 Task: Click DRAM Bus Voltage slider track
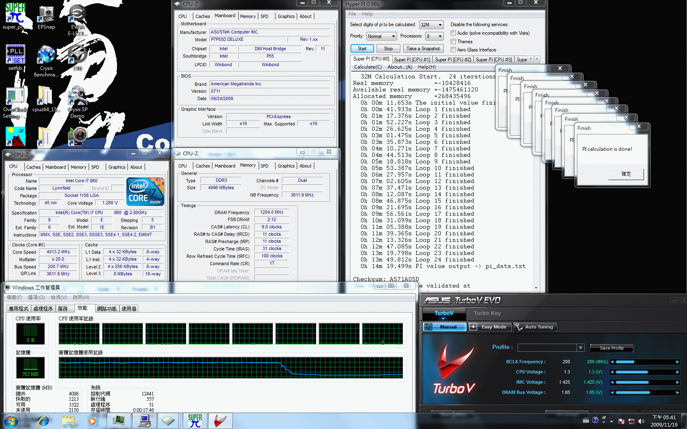[644, 393]
